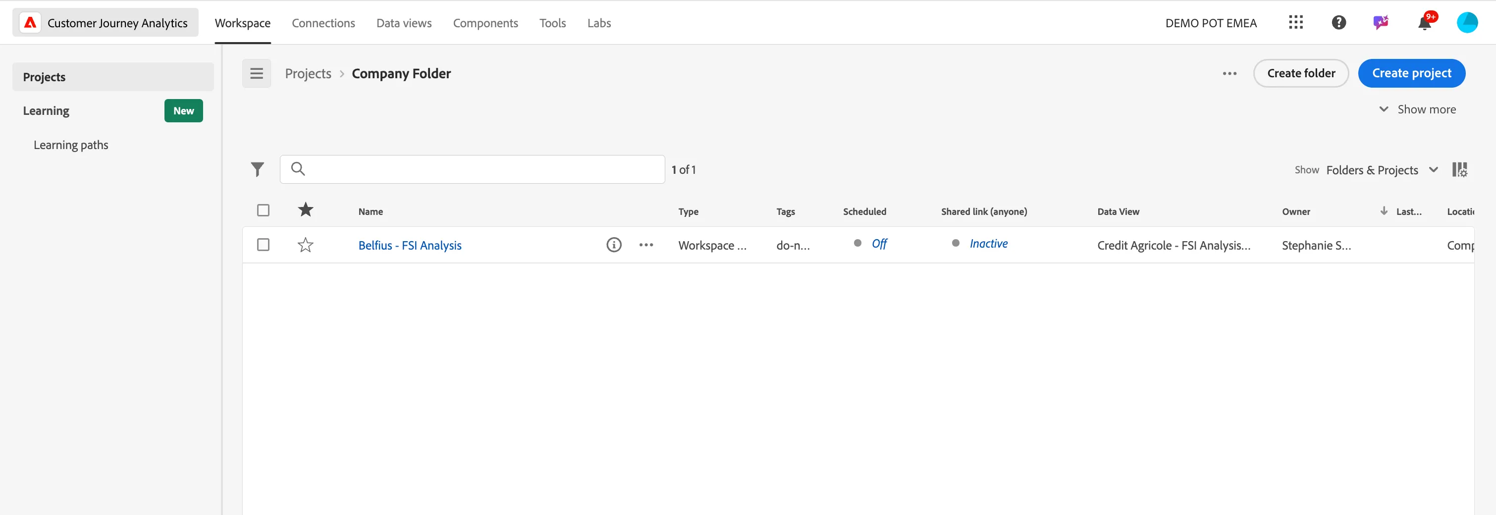Screen dimensions: 1496x515
Task: Go to the Data views tab
Action: (x=404, y=23)
